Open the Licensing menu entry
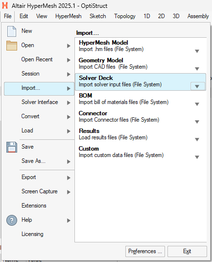This screenshot has width=212, height=262. (x=32, y=234)
